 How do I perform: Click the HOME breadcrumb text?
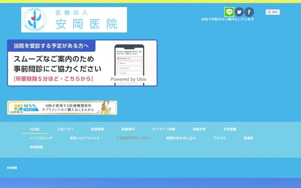tap(12, 168)
